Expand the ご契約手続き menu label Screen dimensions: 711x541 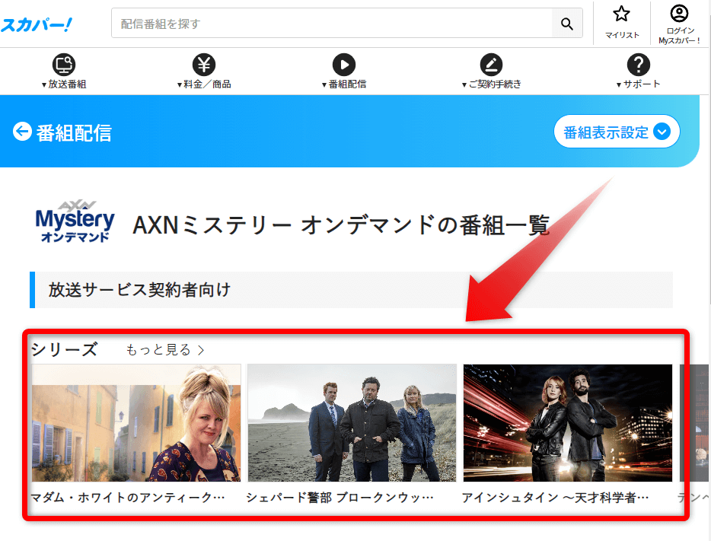pyautogui.click(x=492, y=84)
